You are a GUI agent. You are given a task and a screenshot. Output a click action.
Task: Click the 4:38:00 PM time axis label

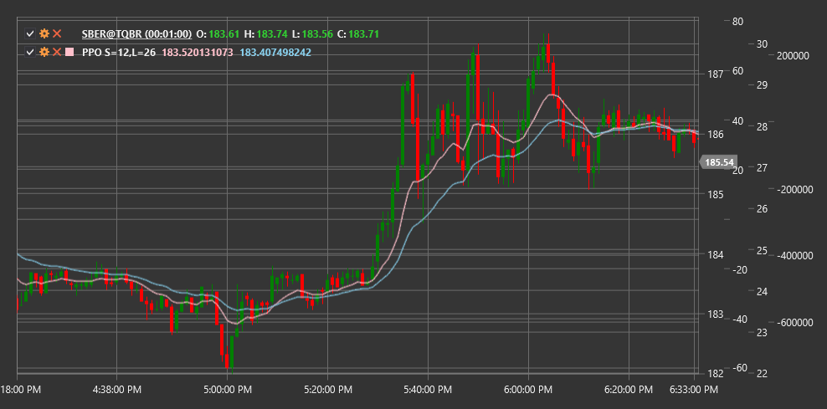116,390
